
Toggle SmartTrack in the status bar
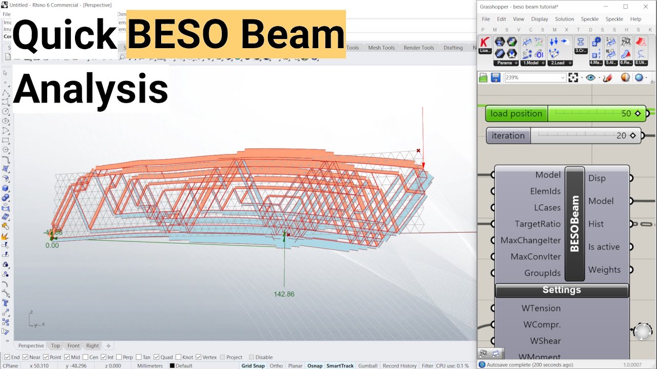340,366
